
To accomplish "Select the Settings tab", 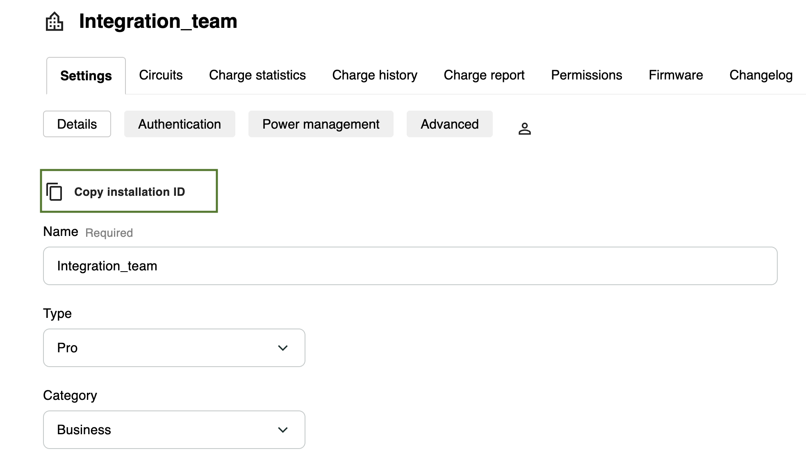I will coord(86,76).
